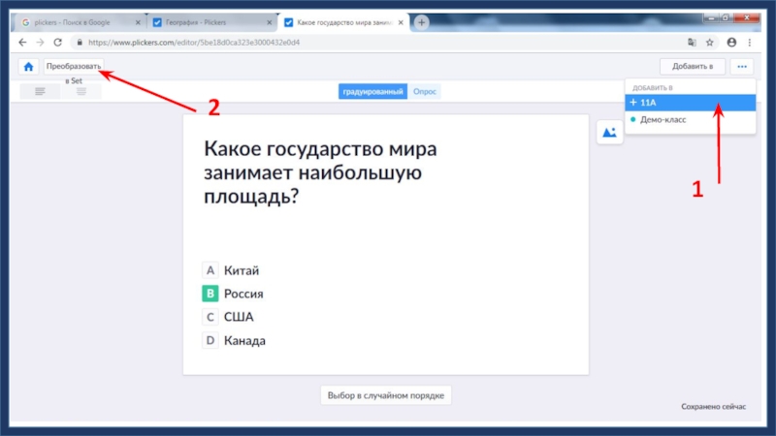The image size is (776, 436).
Task: Choose 11А class in dropdown list
Action: click(x=689, y=102)
